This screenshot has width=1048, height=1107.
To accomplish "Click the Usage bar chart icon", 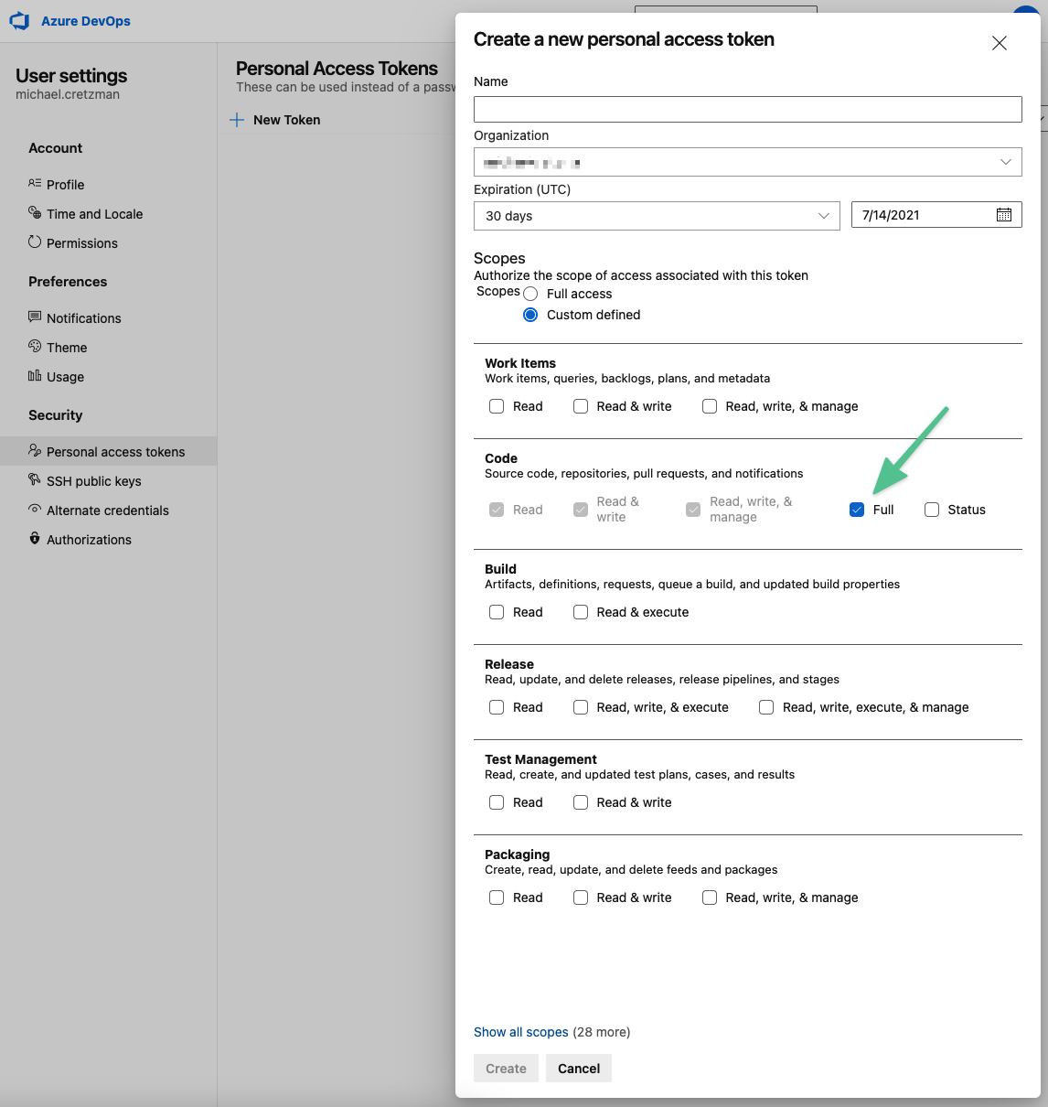I will 35,376.
